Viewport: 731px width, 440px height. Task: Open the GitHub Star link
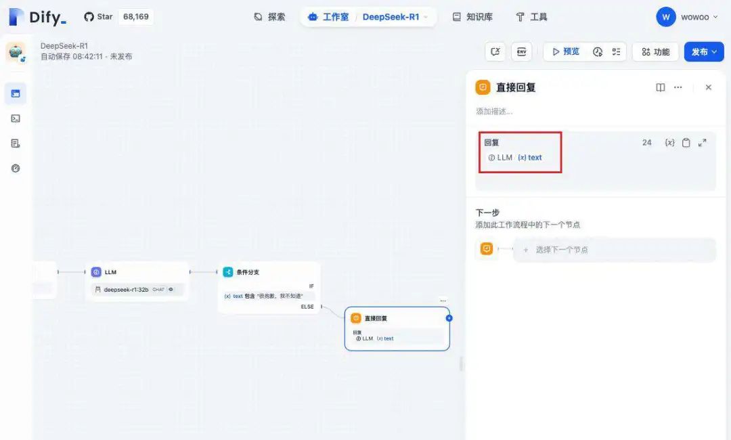tap(98, 17)
